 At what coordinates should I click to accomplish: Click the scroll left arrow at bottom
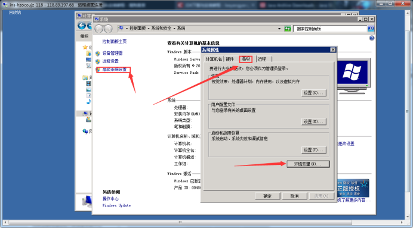[5, 222]
